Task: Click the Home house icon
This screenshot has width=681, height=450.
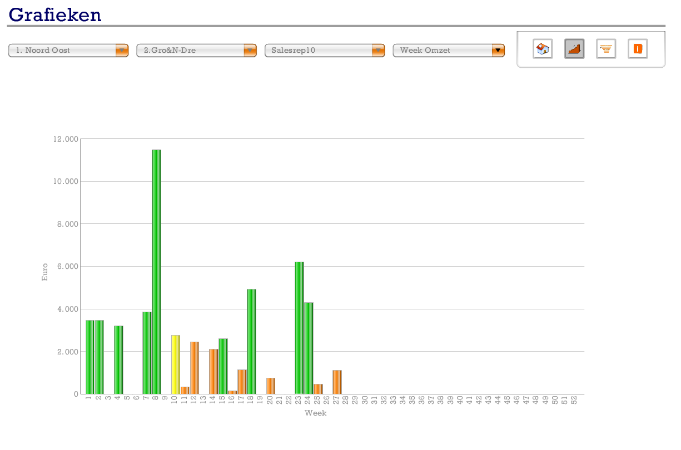Action: click(543, 49)
